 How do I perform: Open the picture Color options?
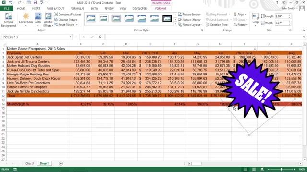38,20
